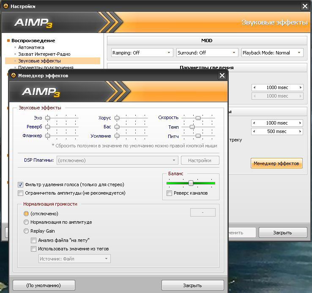Increase lower active 1000 msec stepper right arrow
The width and height of the screenshot is (312, 293).
[x=300, y=123]
